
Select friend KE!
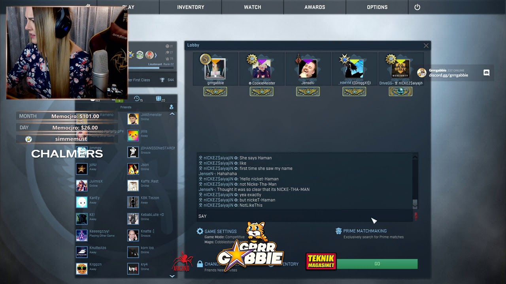pyautogui.click(x=100, y=219)
